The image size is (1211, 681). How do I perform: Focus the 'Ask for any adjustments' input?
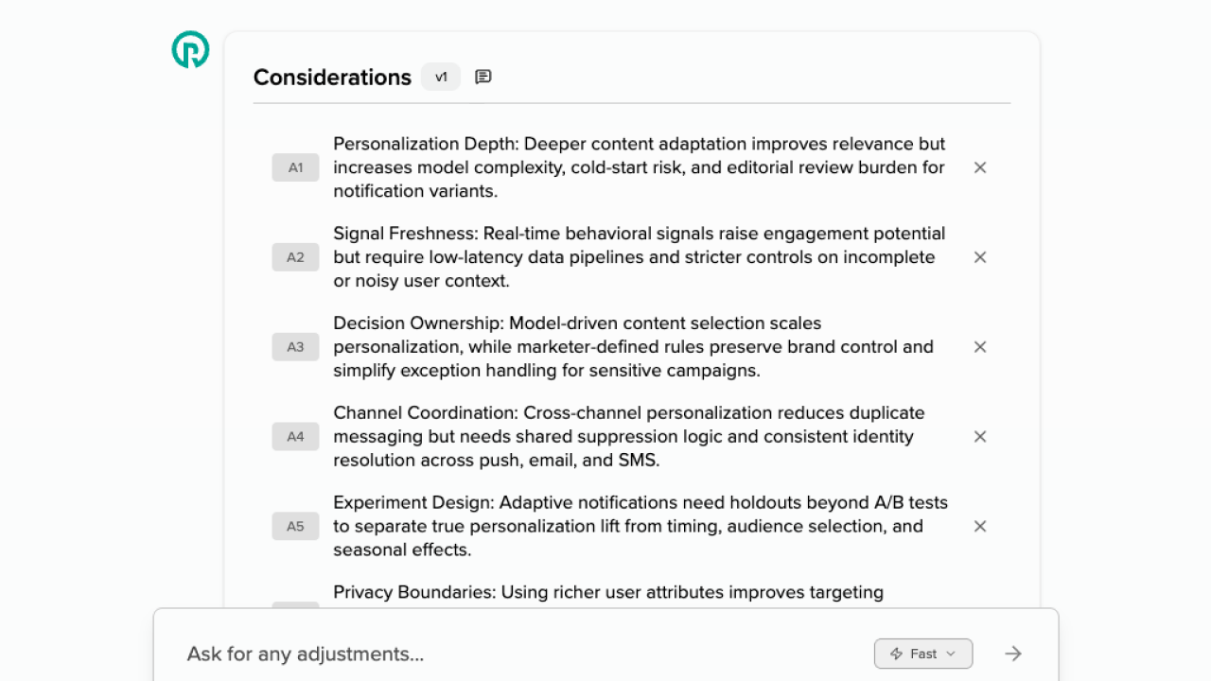520,654
